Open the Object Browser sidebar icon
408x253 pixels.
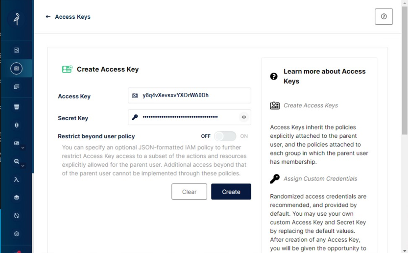(16, 50)
